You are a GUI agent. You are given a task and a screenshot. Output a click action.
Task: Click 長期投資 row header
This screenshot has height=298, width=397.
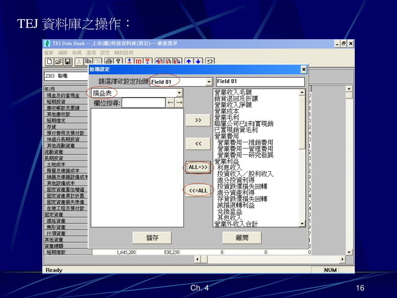coord(66,158)
